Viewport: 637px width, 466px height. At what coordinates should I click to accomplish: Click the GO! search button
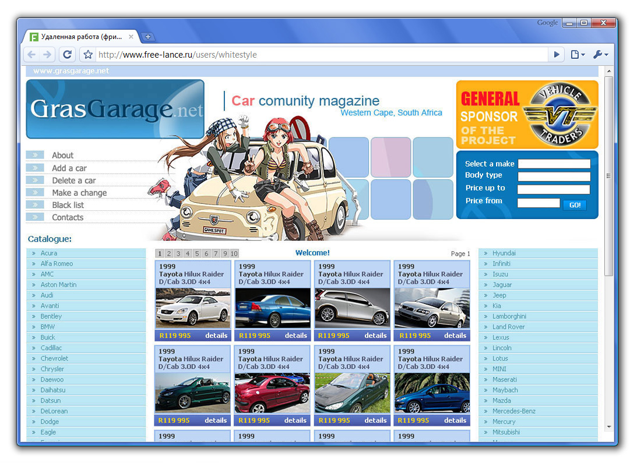click(x=575, y=205)
